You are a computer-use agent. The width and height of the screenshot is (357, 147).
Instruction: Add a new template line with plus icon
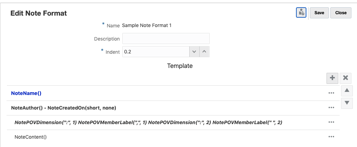332,78
